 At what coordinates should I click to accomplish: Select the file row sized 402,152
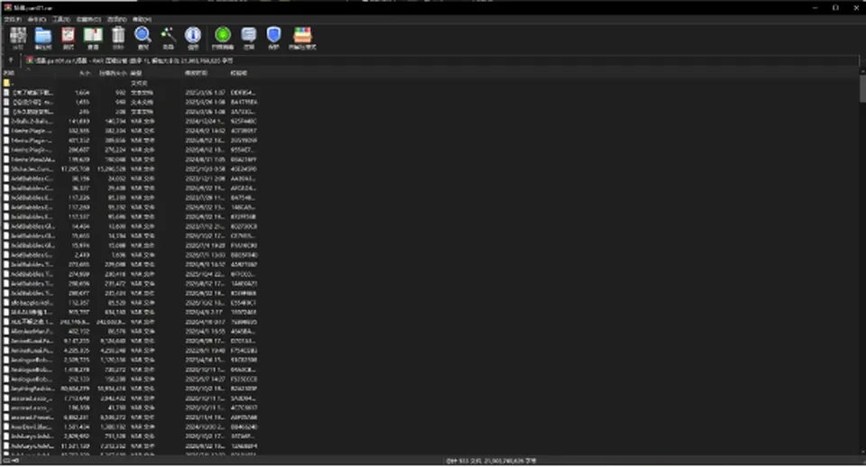pos(130,331)
